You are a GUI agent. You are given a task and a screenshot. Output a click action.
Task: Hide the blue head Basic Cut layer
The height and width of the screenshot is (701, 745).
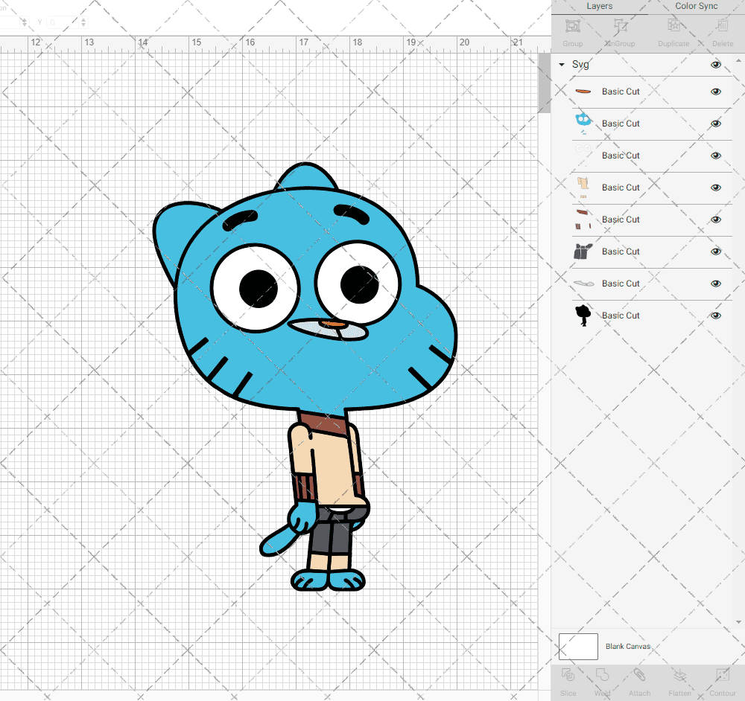click(x=715, y=124)
